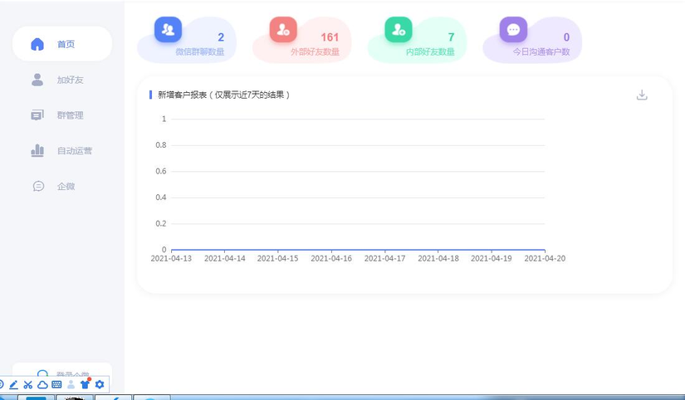
Task: Open the 首页 home page
Action: point(62,44)
